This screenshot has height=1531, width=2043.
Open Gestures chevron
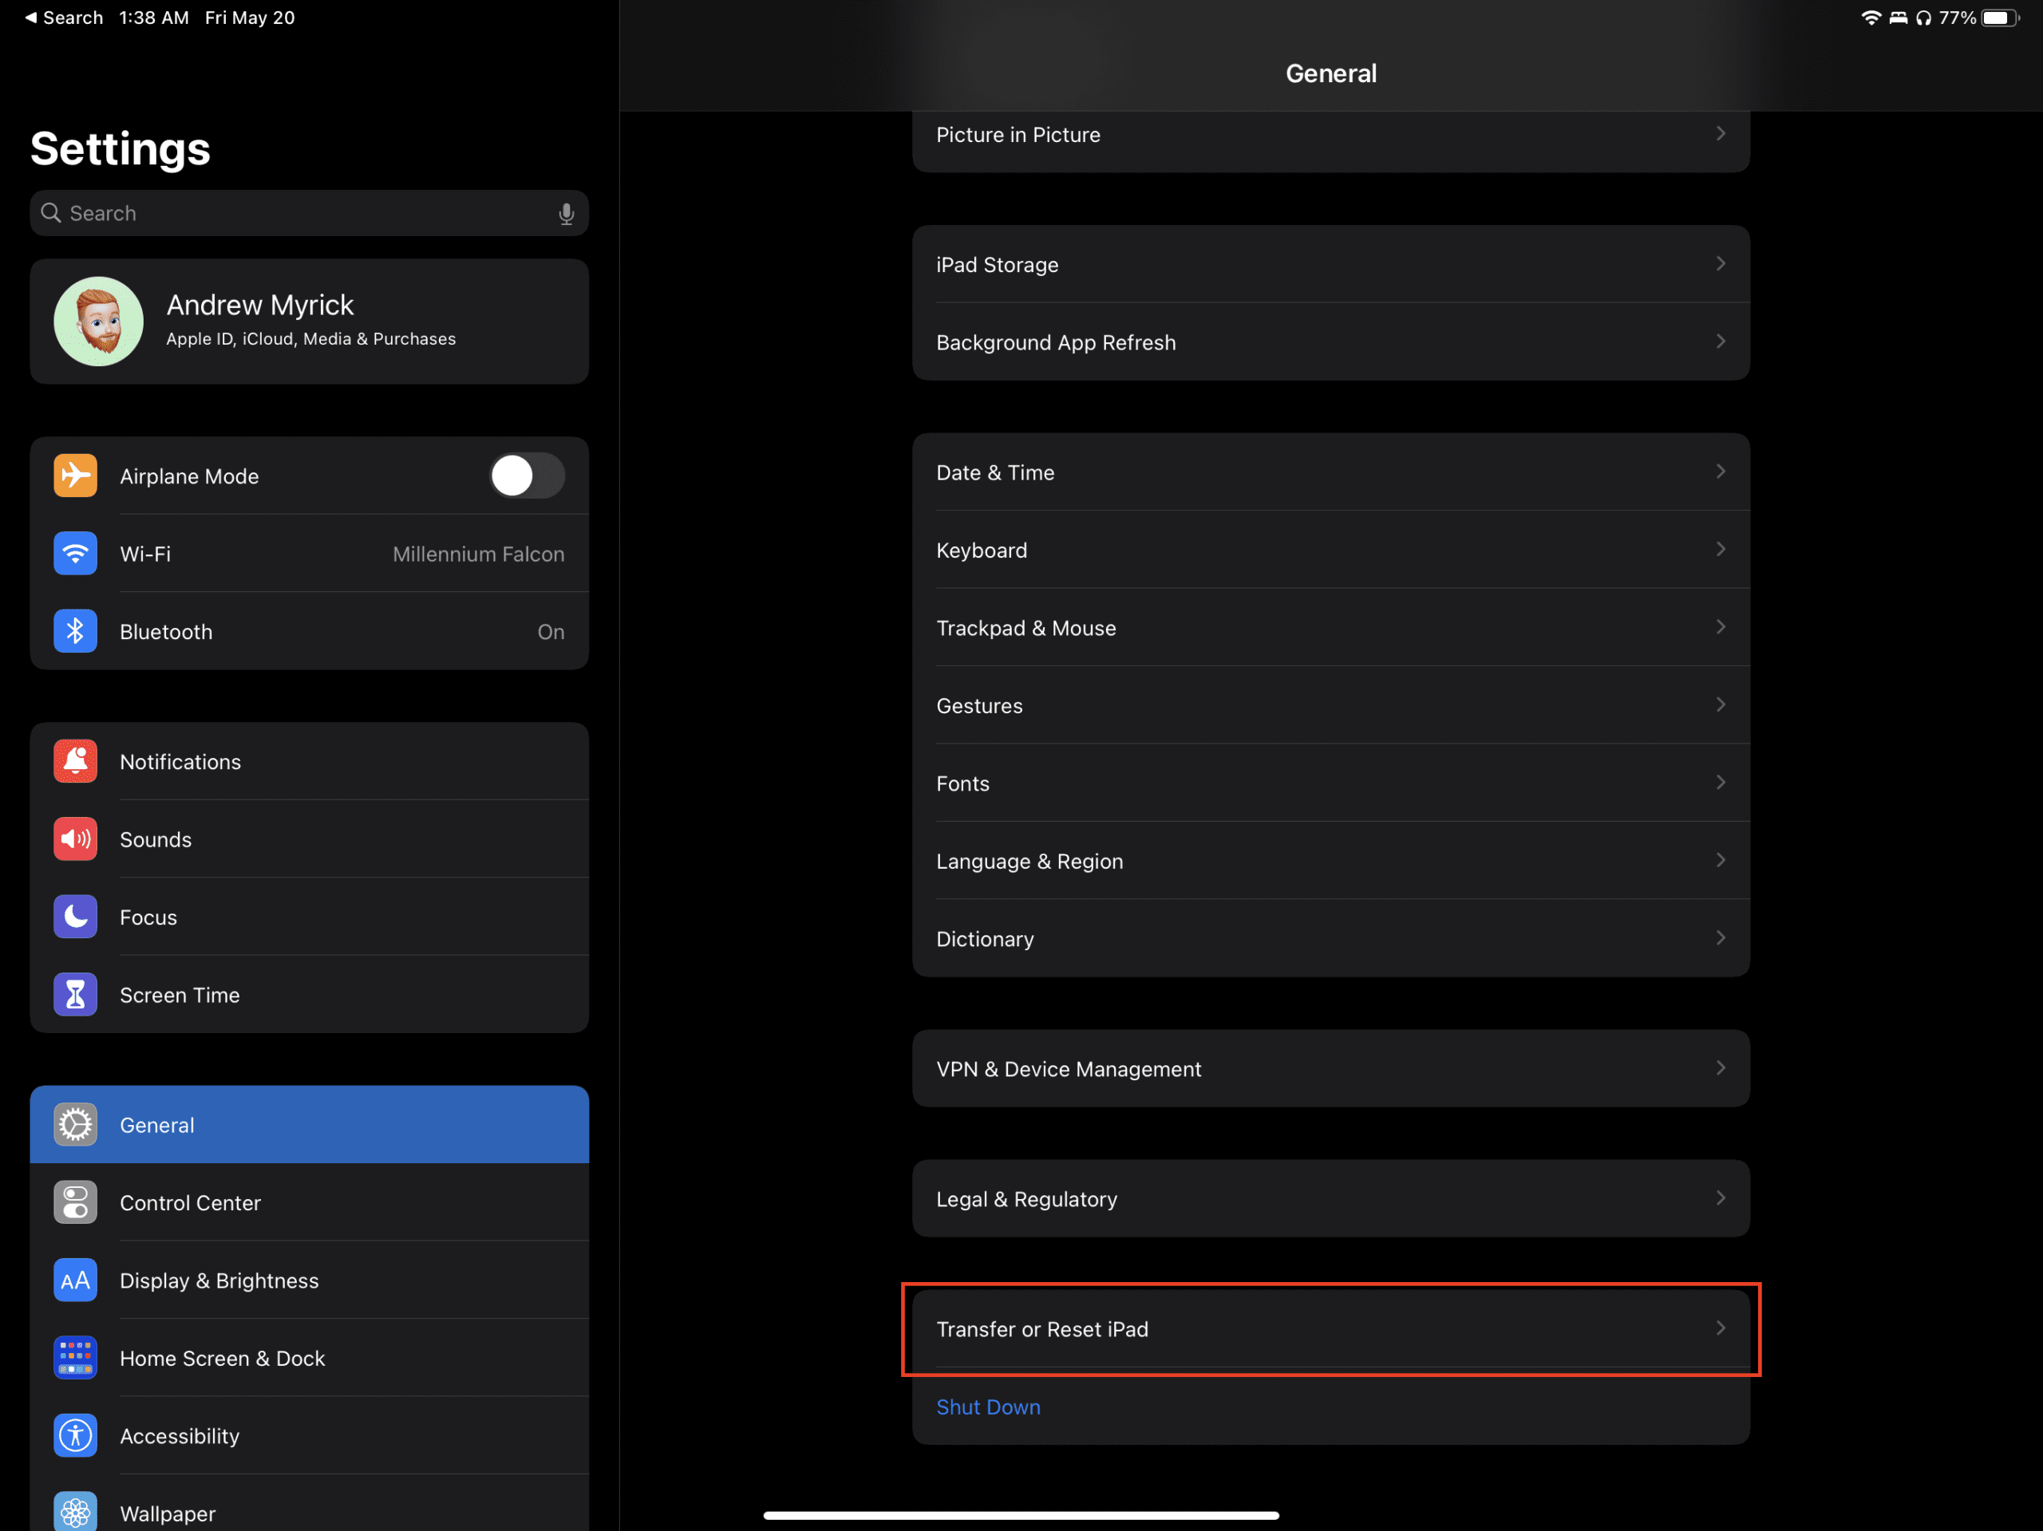[1720, 704]
